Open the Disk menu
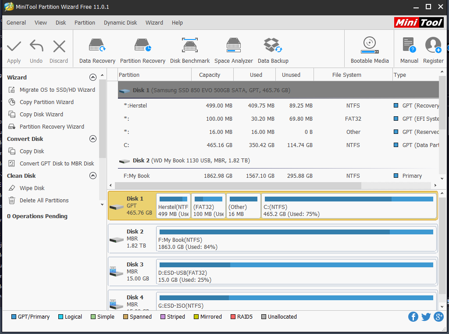 click(61, 23)
